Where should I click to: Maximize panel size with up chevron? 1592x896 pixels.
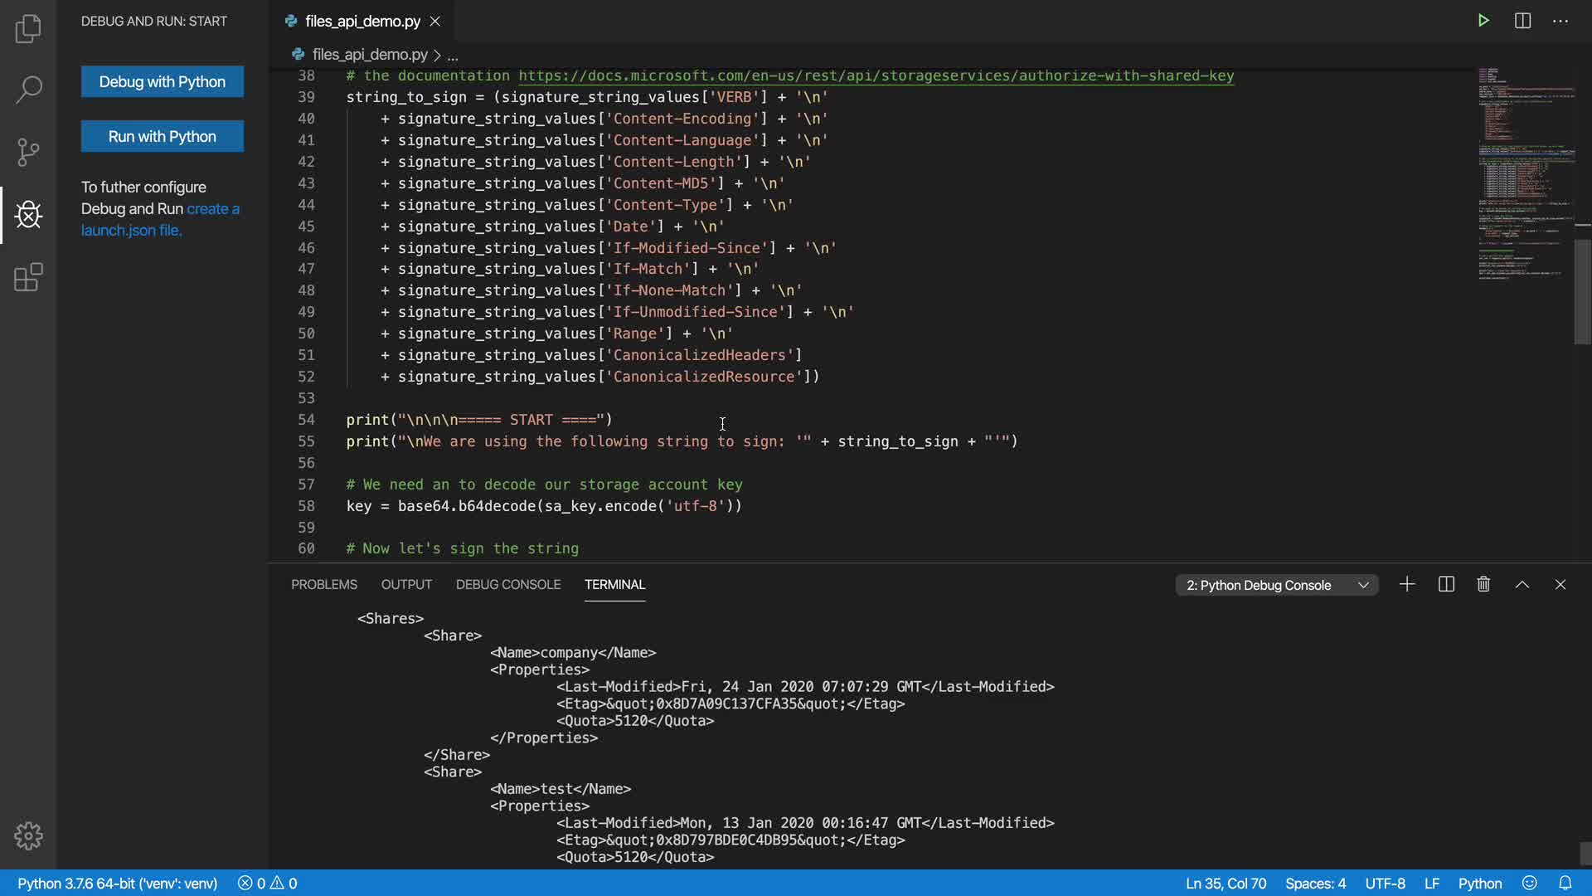point(1522,585)
